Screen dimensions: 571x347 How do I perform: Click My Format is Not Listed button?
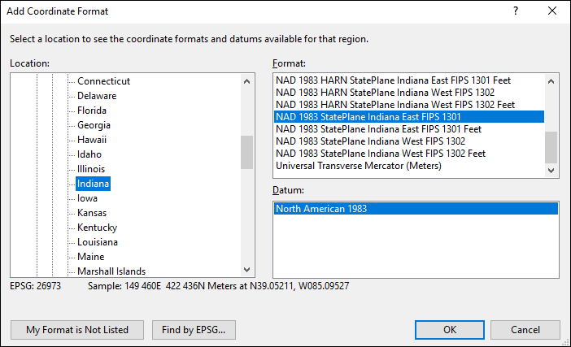[x=77, y=330]
